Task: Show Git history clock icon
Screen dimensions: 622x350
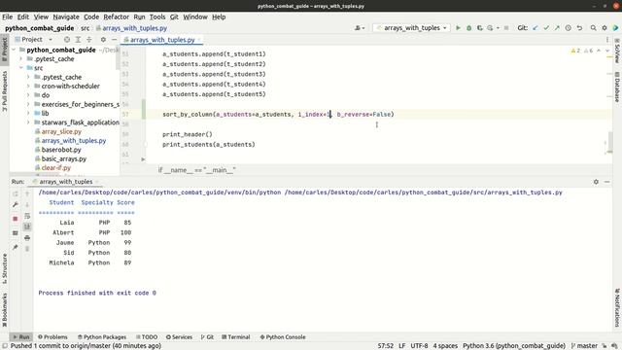Action: 568,28
